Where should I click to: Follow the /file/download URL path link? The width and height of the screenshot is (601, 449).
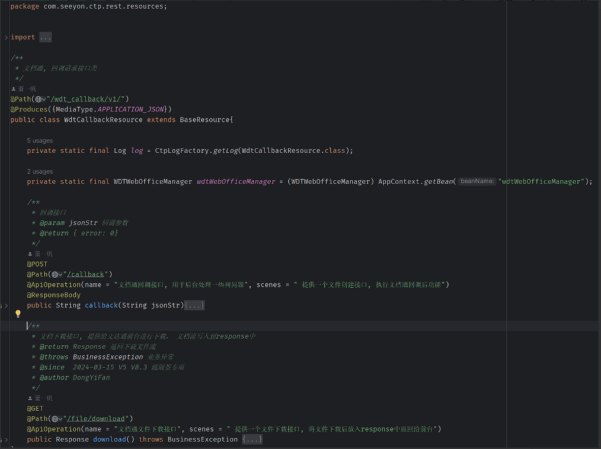click(96, 419)
